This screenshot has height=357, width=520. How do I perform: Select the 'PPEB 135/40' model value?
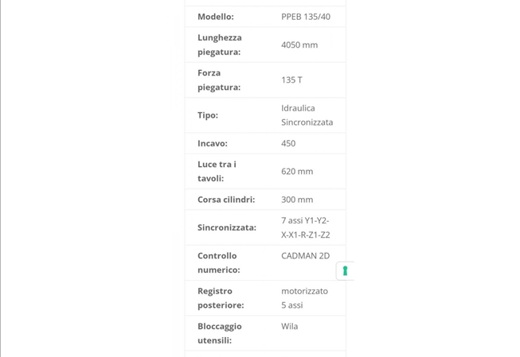pyautogui.click(x=306, y=17)
